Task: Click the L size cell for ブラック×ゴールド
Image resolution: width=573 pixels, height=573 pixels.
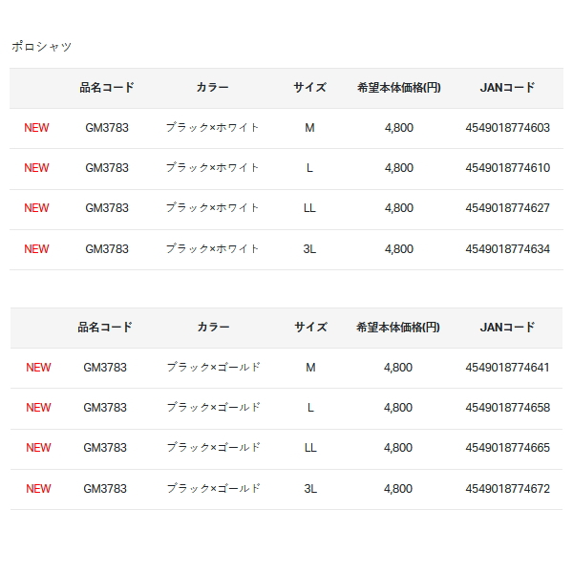Action: point(310,408)
